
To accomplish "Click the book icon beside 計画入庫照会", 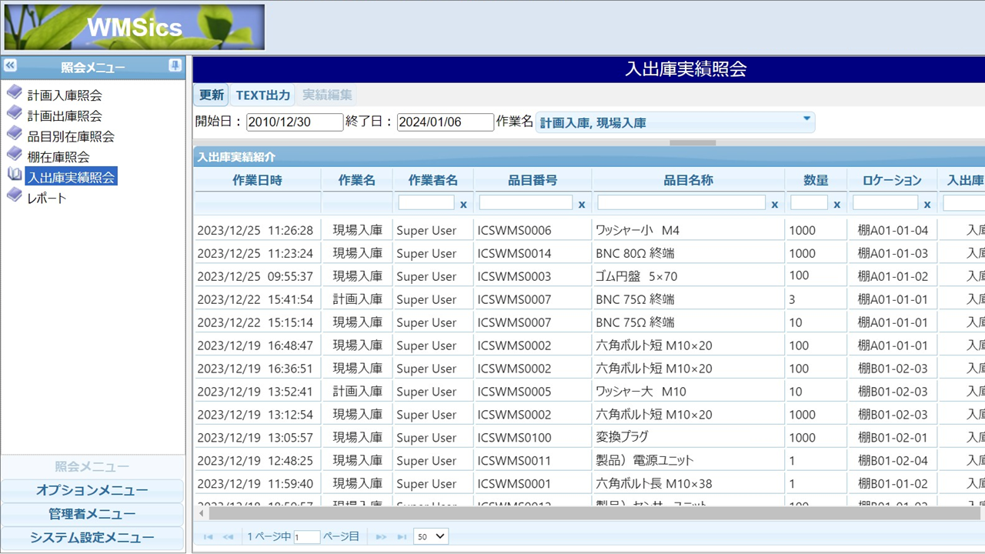I will [14, 93].
